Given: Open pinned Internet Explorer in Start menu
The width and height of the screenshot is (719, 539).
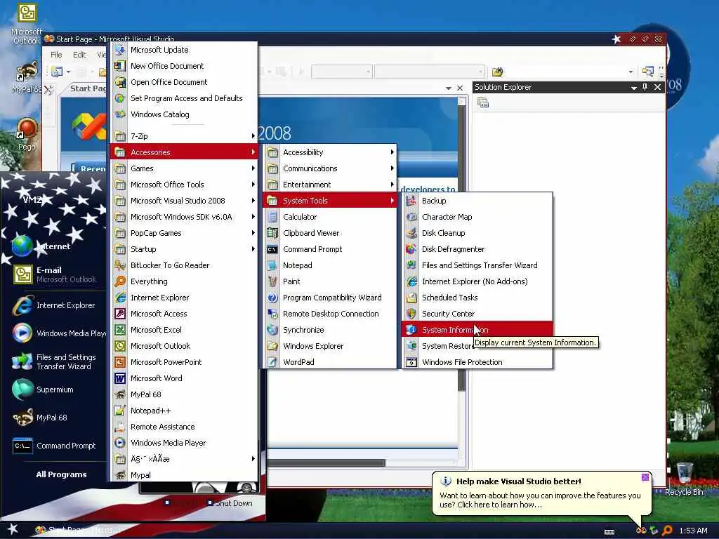Looking at the screenshot, I should 55,305.
